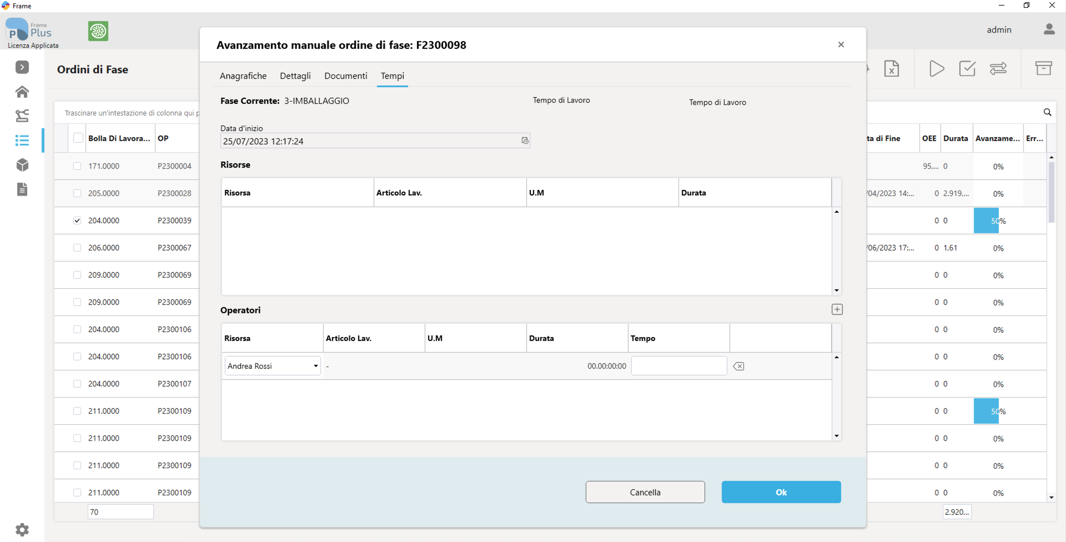Close the Avanzamento manuale dialog
Viewport: 1066px width, 542px height.
click(841, 44)
